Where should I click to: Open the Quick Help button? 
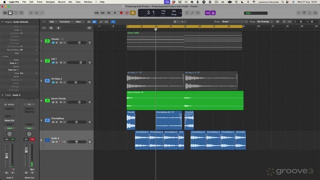16,13
